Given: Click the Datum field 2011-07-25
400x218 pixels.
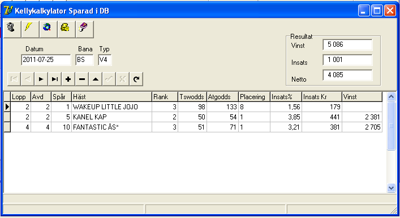Looking at the screenshot, I should coord(46,60).
